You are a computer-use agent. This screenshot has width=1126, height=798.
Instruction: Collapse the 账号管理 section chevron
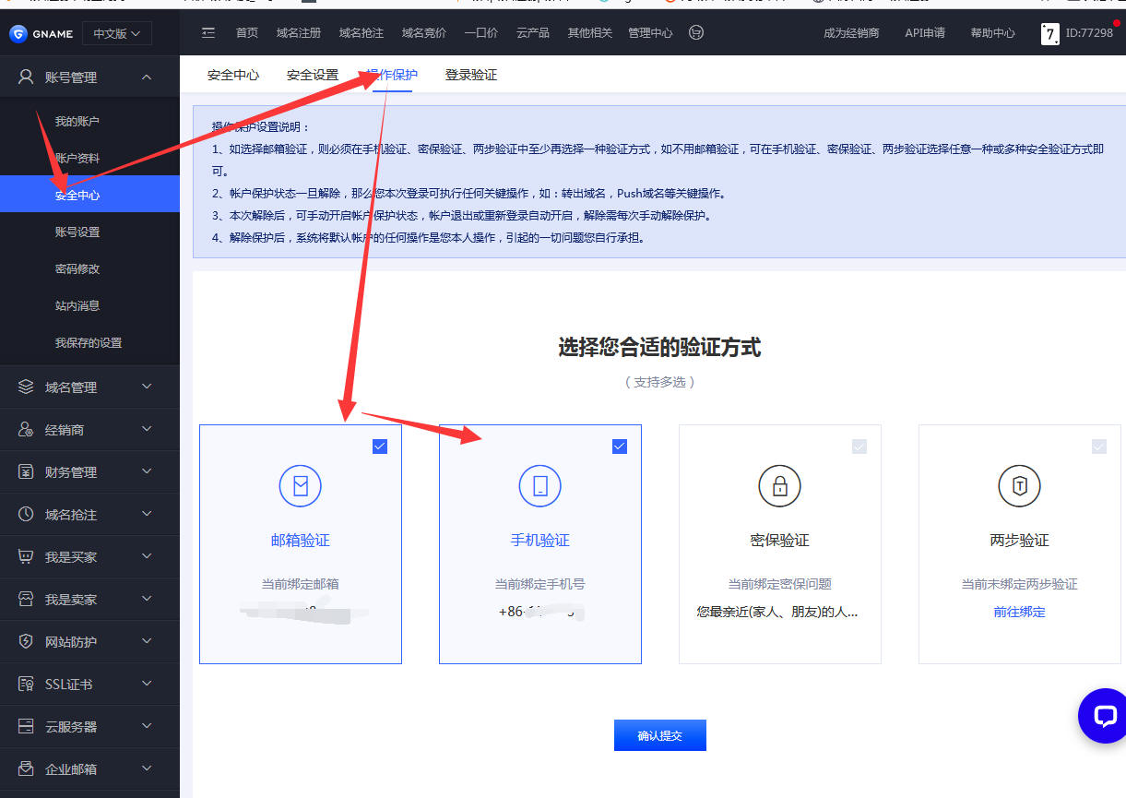(147, 77)
